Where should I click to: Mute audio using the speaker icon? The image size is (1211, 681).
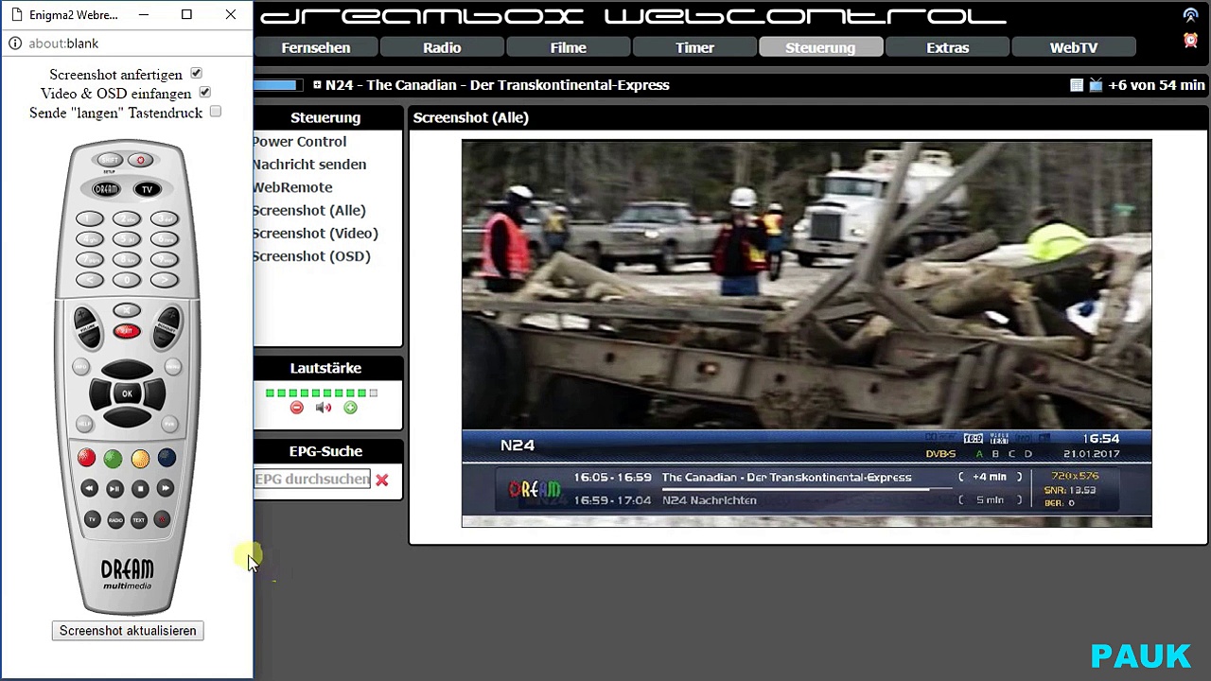(324, 408)
